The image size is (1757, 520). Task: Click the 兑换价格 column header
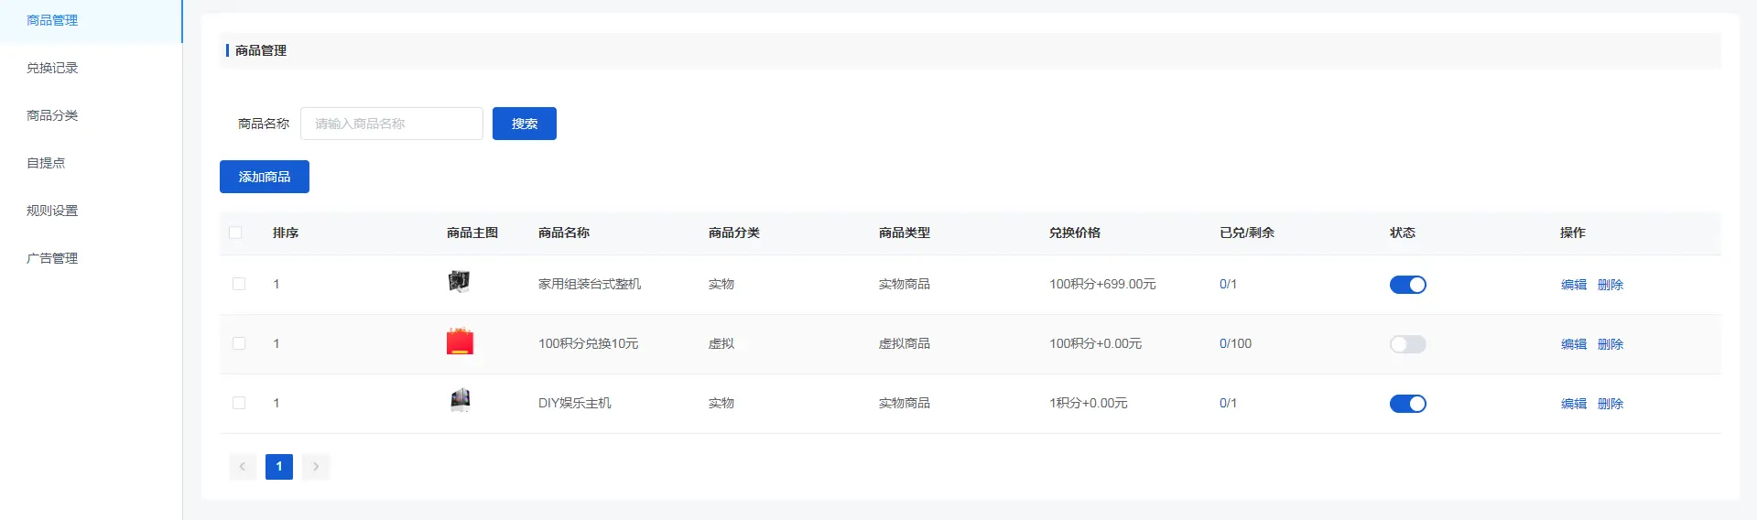(x=1075, y=233)
